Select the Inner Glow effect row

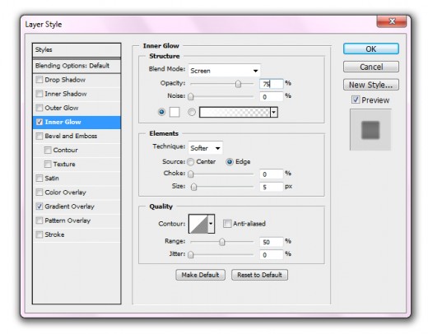pyautogui.click(x=77, y=122)
